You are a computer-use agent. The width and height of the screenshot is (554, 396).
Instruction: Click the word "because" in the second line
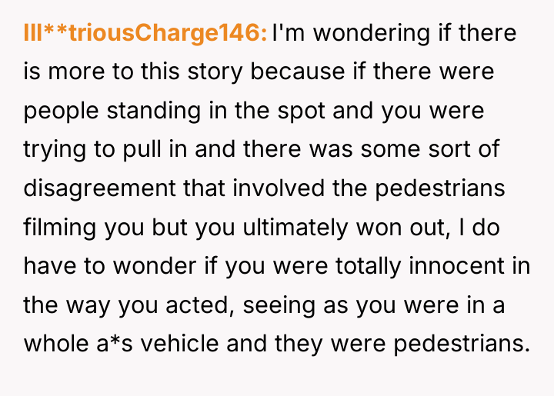click(x=298, y=72)
